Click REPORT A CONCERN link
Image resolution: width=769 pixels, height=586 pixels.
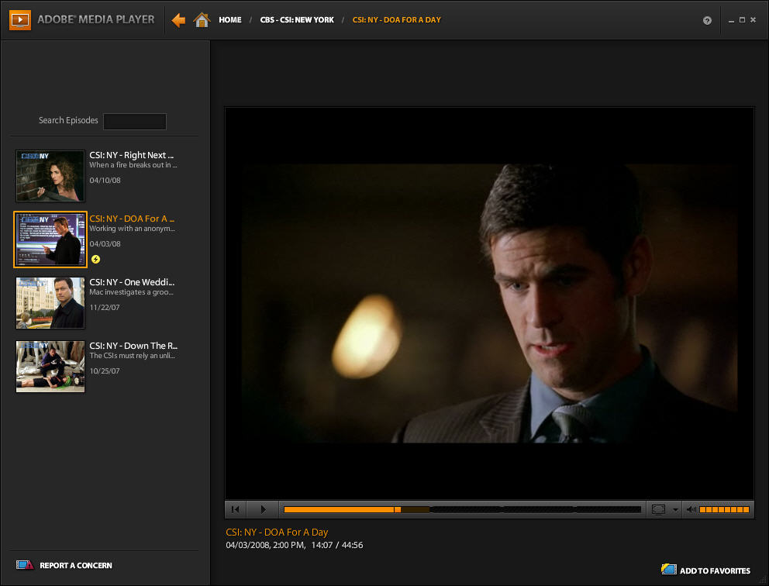pos(76,565)
